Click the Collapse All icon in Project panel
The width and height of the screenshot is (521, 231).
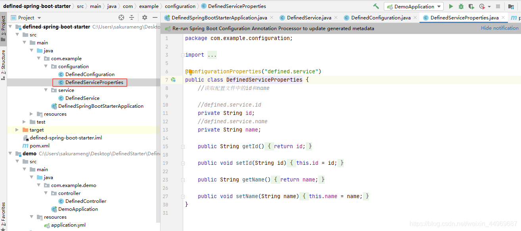pyautogui.click(x=132, y=17)
